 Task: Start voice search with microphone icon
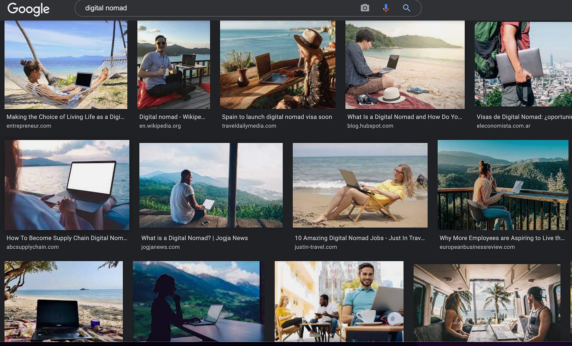386,8
